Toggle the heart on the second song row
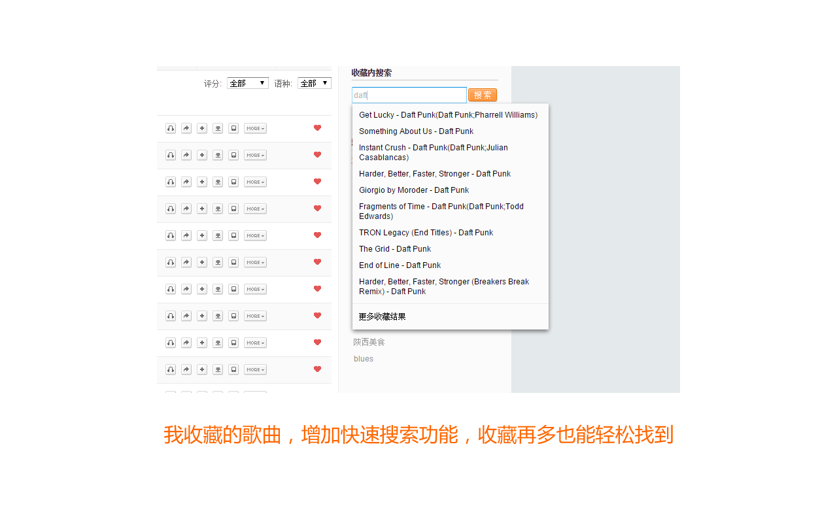 tap(318, 155)
